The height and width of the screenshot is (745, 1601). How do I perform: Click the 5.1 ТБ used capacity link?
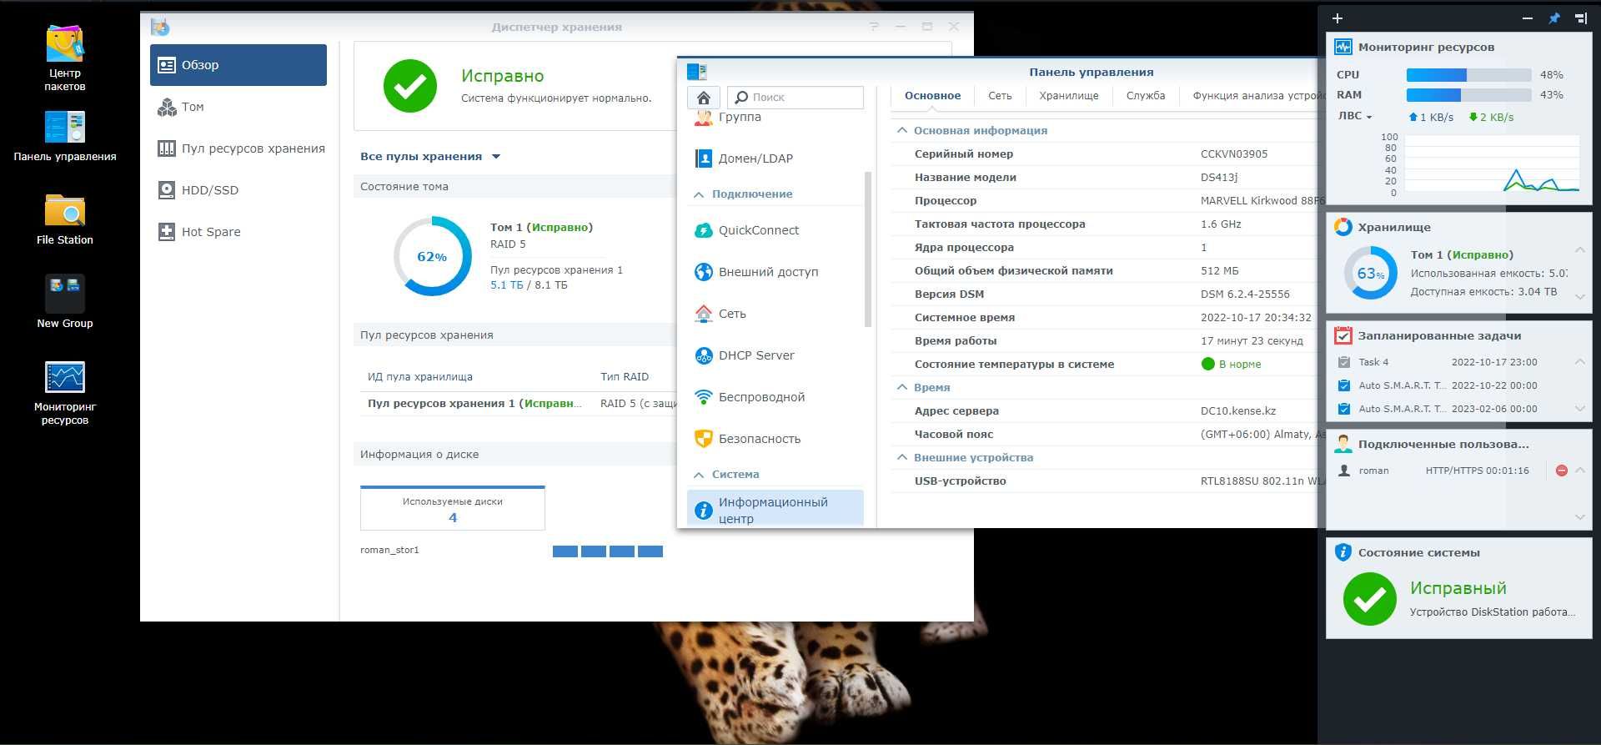click(507, 285)
